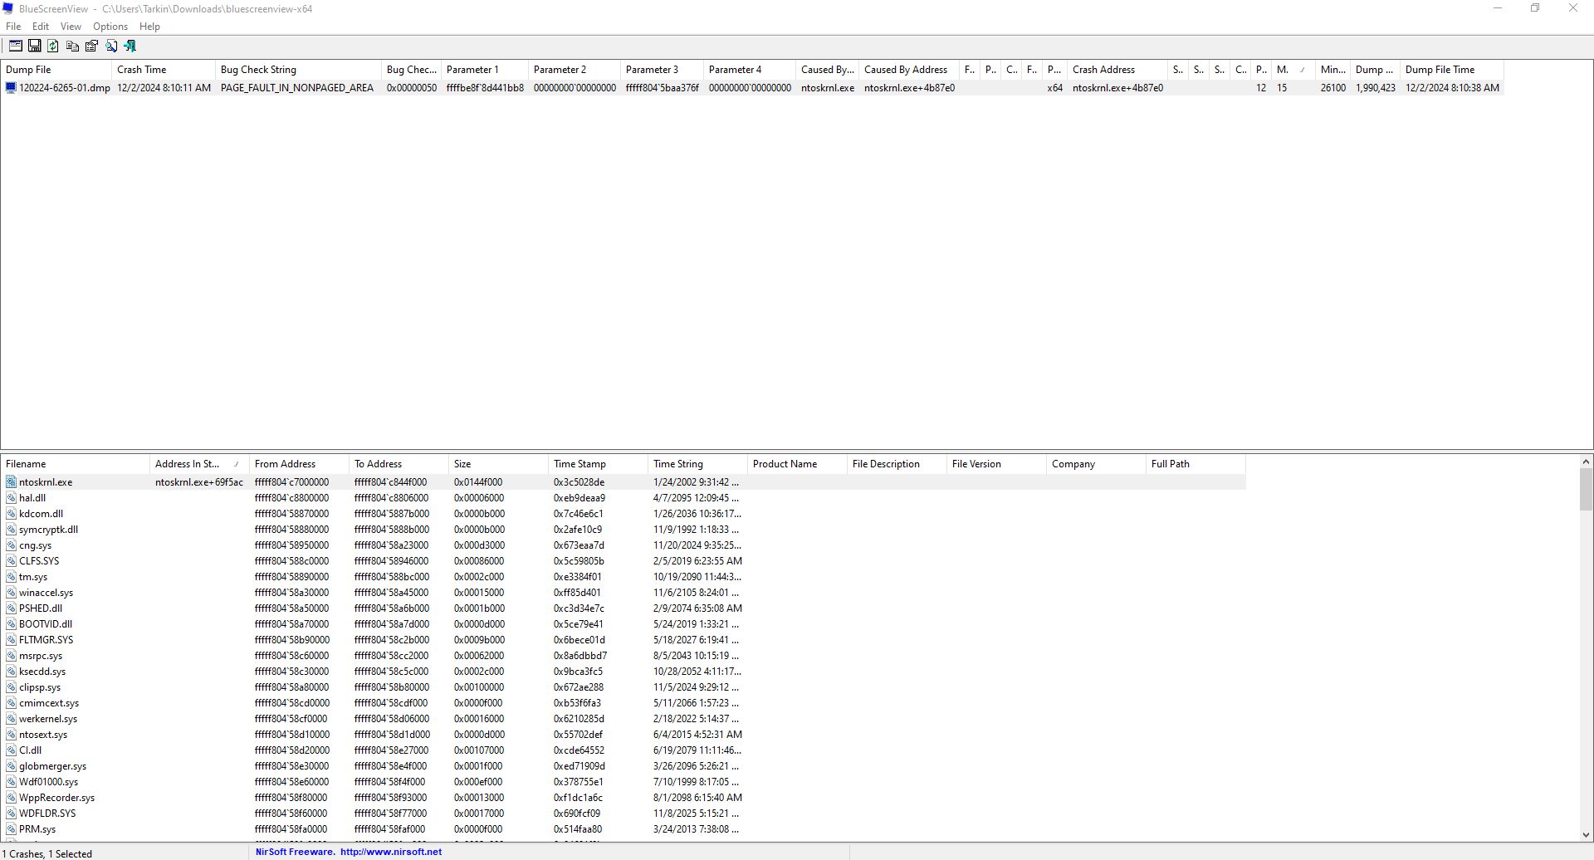Select the BOOTVID.dll row
This screenshot has width=1594, height=860.
tap(623, 624)
